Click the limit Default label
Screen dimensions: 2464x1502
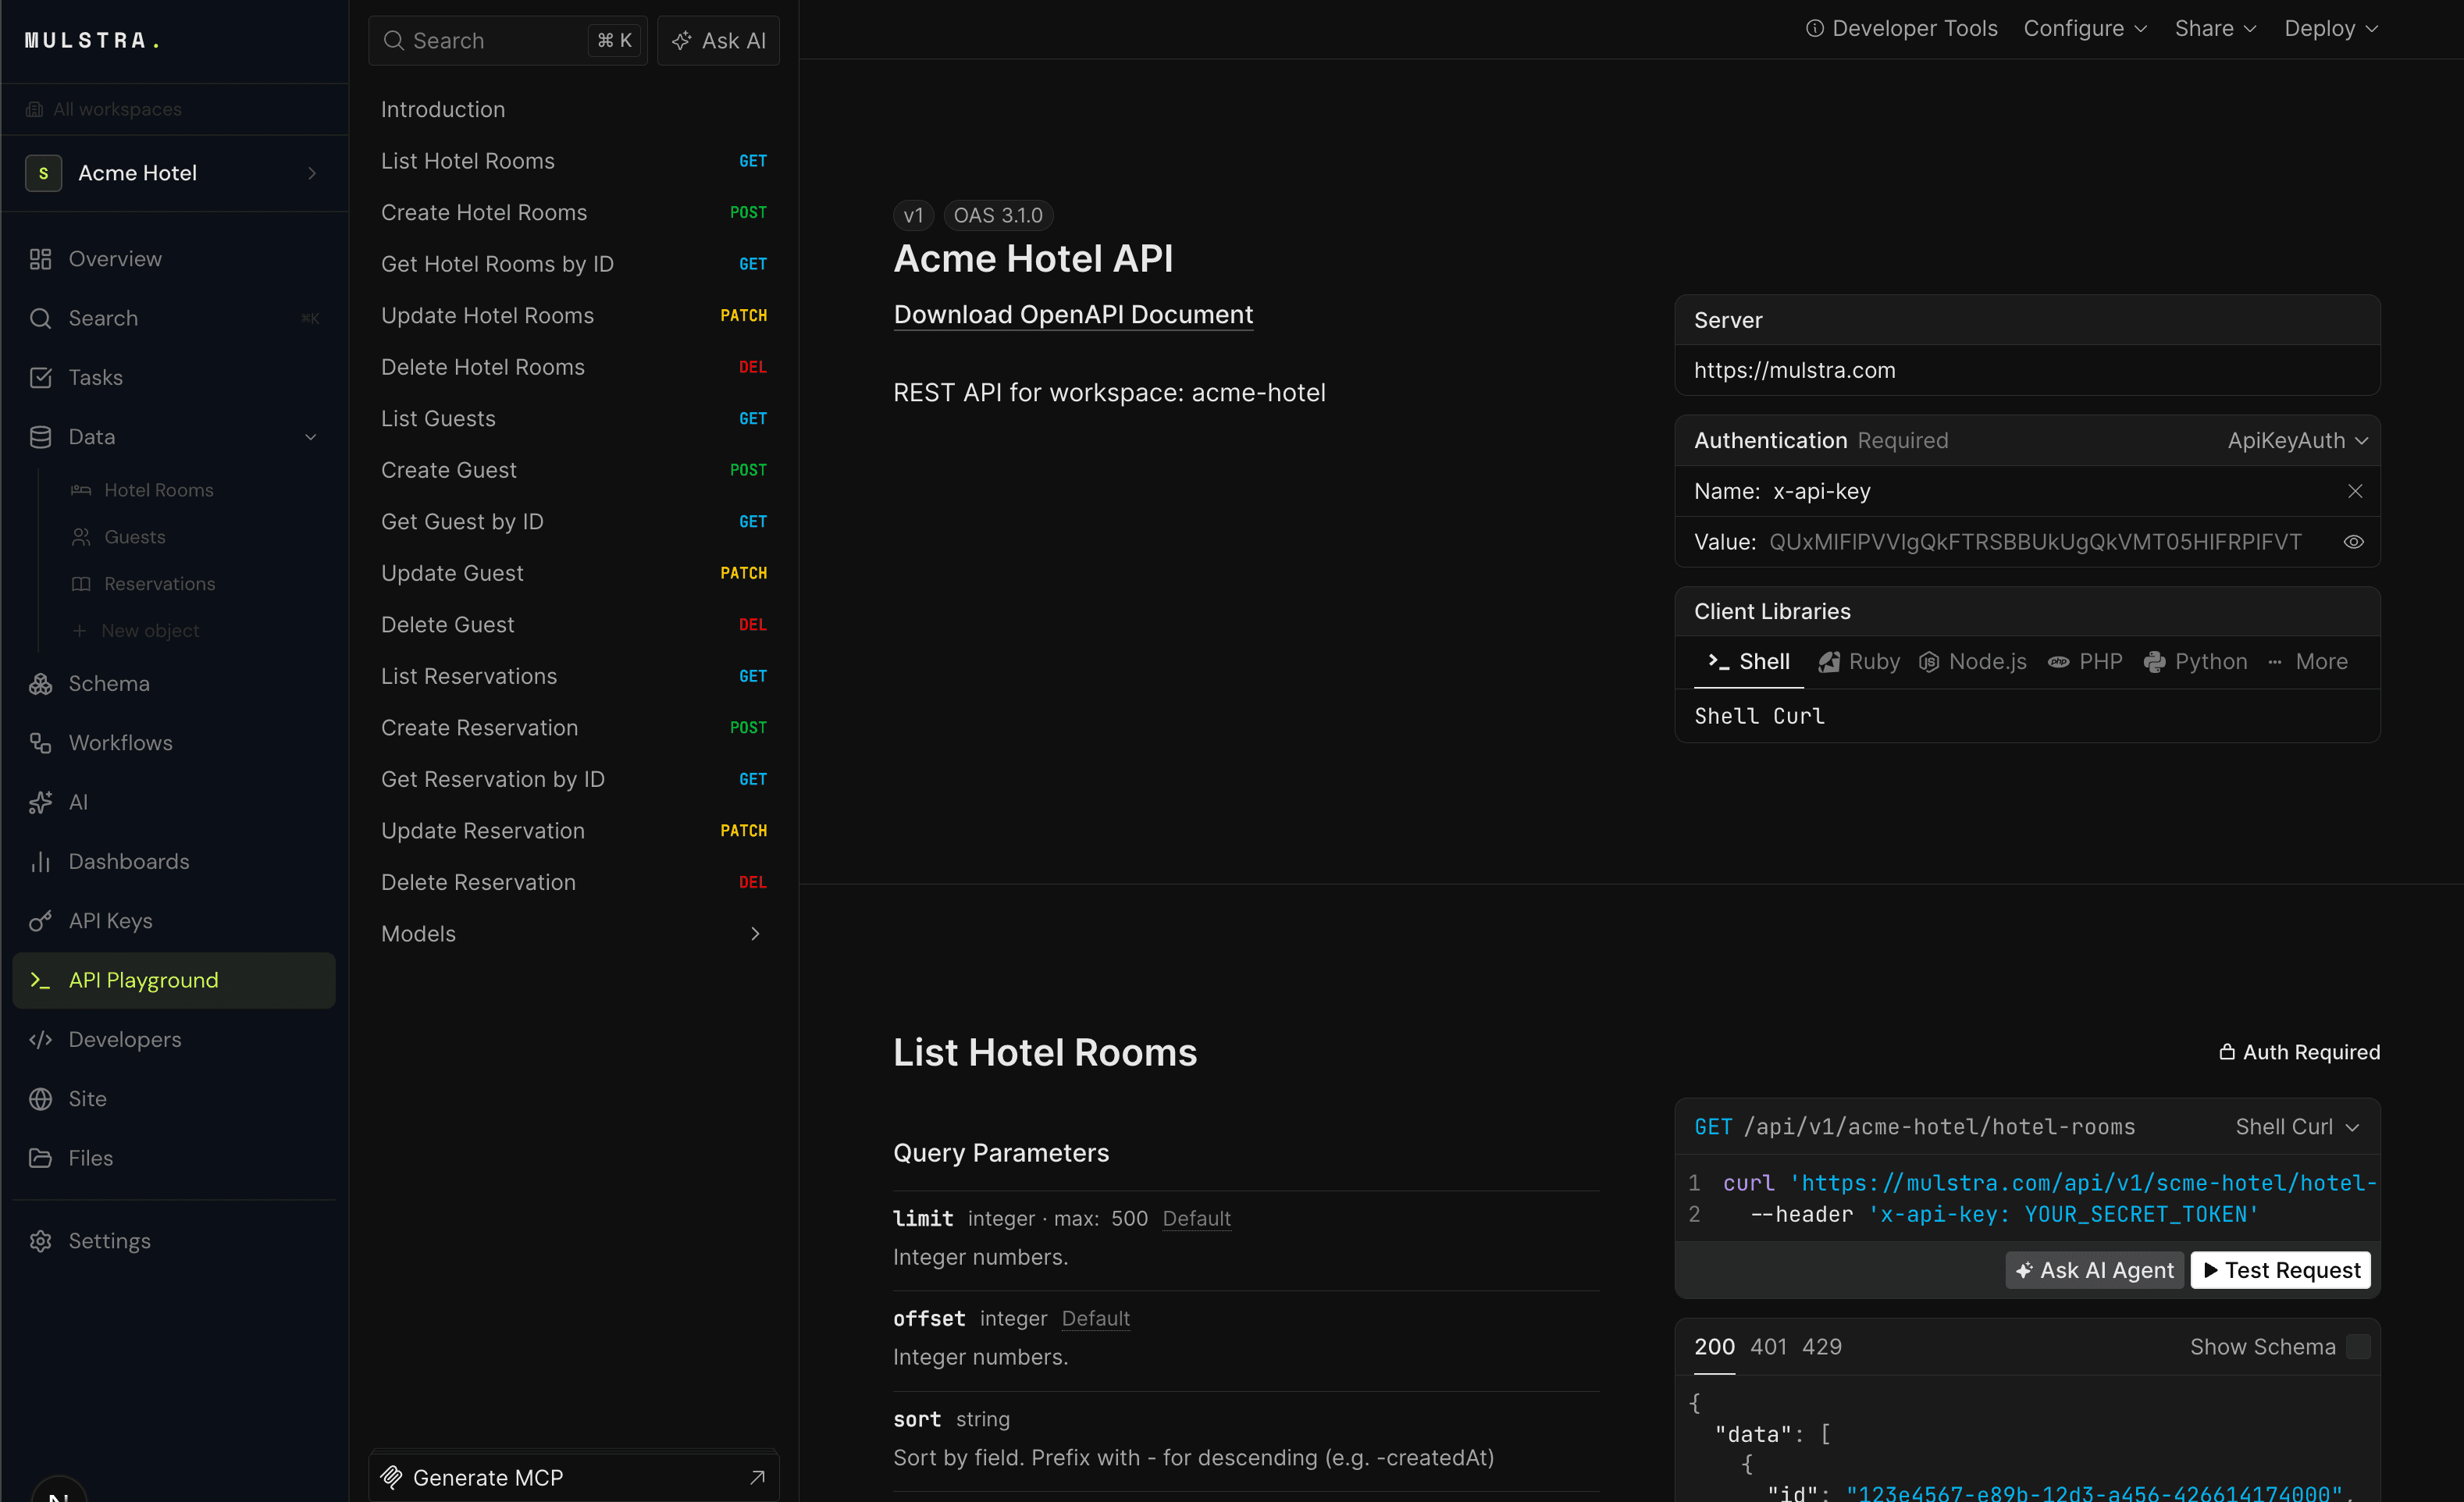[x=1196, y=1219]
